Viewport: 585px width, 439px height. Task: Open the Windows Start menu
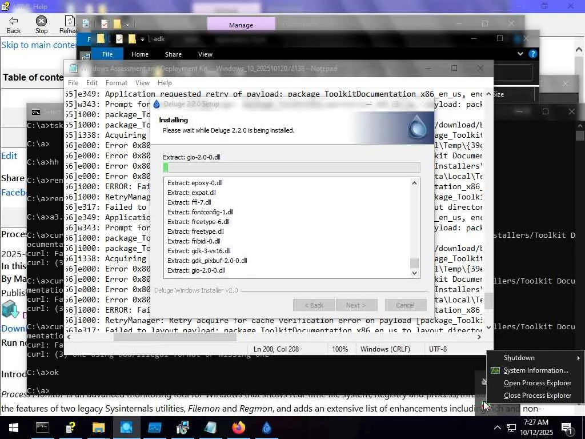coord(14,428)
